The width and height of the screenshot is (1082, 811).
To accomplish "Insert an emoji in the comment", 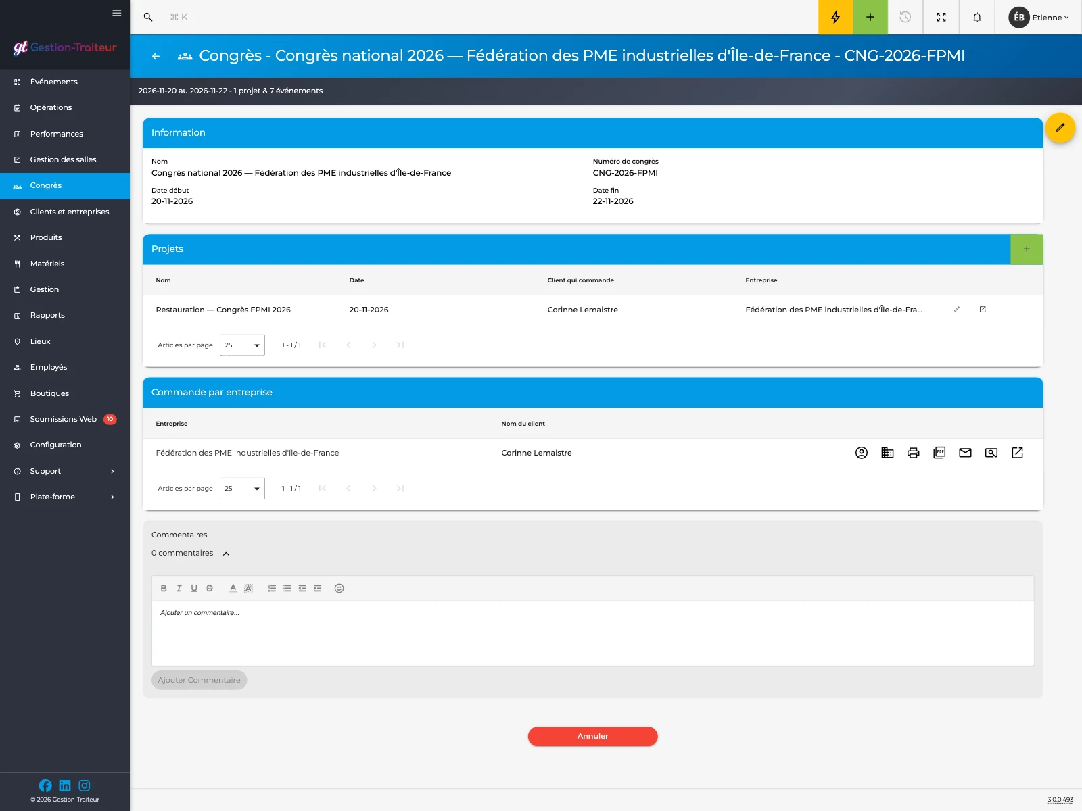I will click(x=339, y=589).
